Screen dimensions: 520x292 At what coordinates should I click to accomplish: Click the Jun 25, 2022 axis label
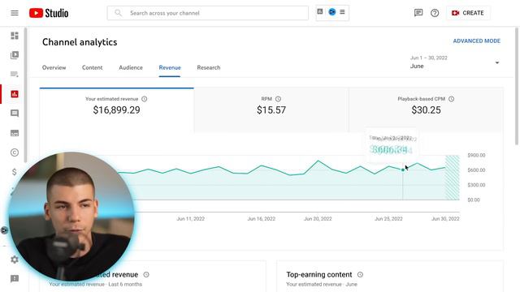388,219
